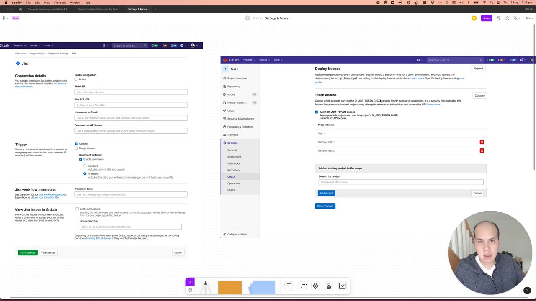Pick the Marker pen tool
The width and height of the screenshot is (536, 301).
click(x=206, y=287)
